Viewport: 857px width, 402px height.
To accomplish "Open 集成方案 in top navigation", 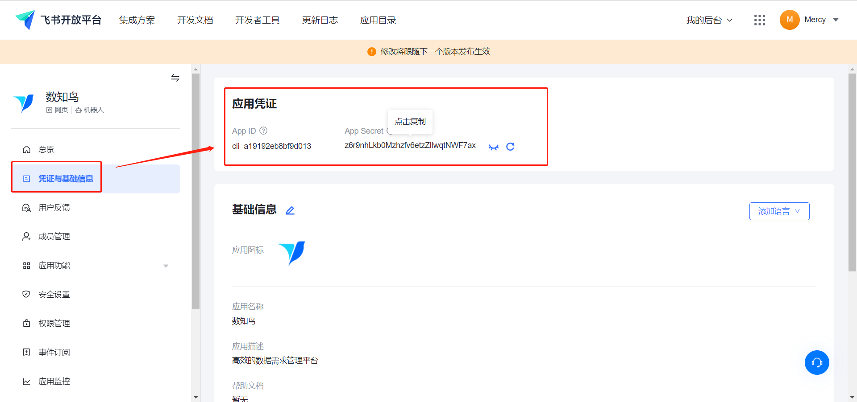I will pyautogui.click(x=137, y=20).
